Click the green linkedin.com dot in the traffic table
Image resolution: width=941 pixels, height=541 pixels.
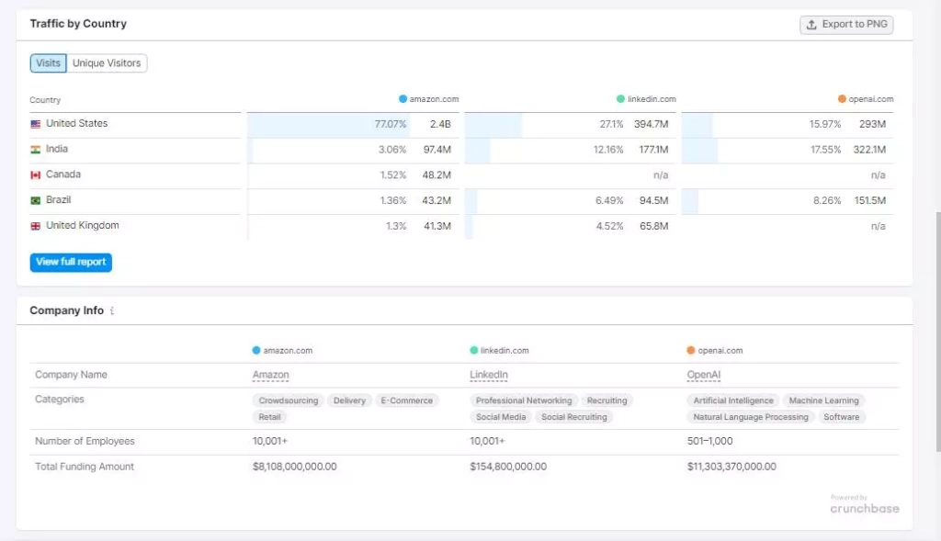click(620, 99)
